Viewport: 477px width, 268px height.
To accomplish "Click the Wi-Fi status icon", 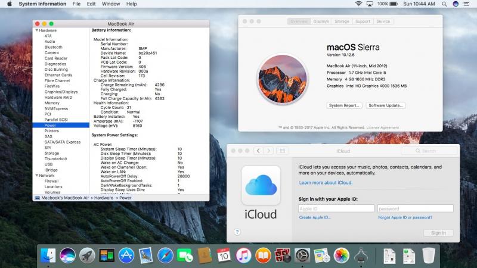I will 359,4.
